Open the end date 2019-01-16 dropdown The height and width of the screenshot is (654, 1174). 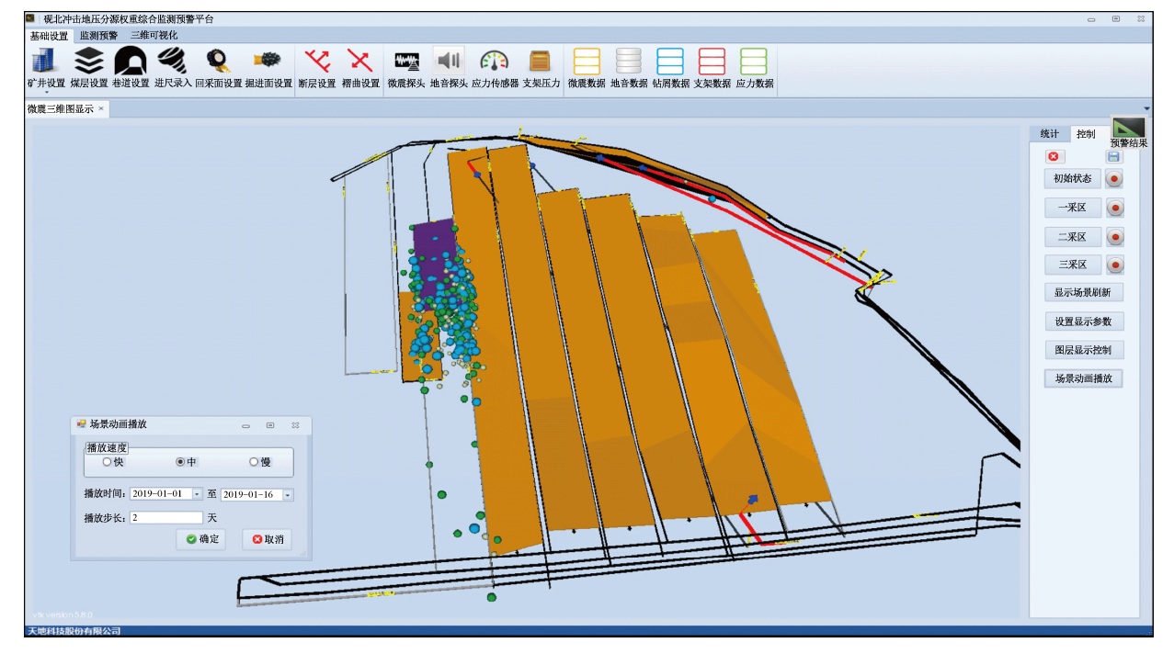288,494
